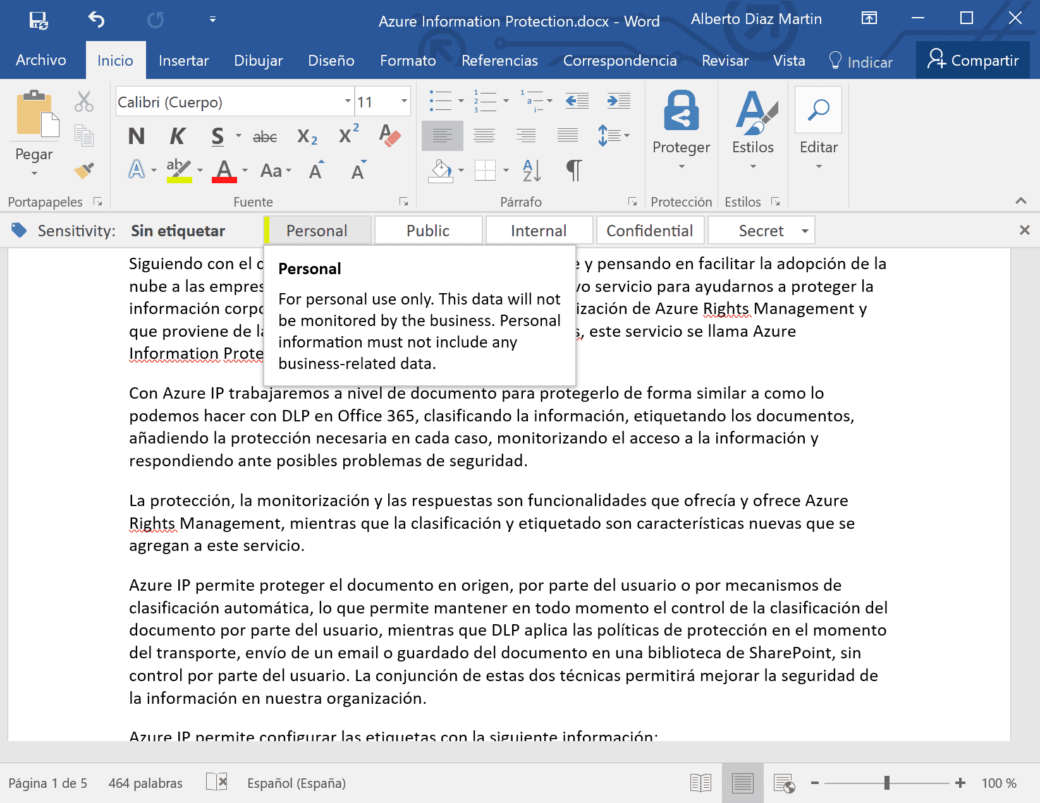Open the Diseño ribbon tab
The width and height of the screenshot is (1040, 803).
pyautogui.click(x=331, y=61)
